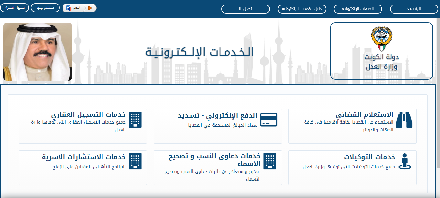Open دليل الخدمات الإلكترونية menu item

tap(302, 9)
